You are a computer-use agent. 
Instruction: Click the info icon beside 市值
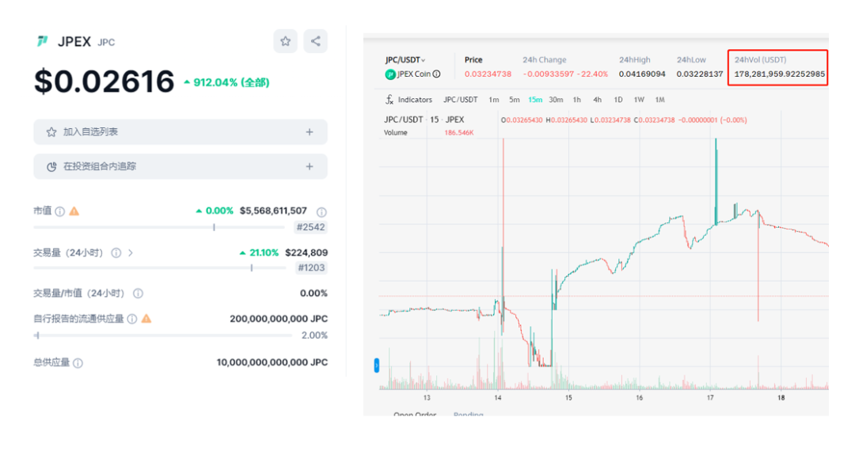[x=60, y=211]
